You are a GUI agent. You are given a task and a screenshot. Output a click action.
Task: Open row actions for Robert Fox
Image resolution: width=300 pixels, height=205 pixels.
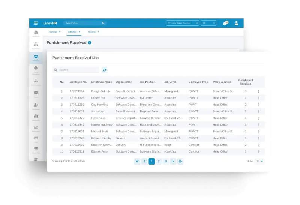(259, 98)
